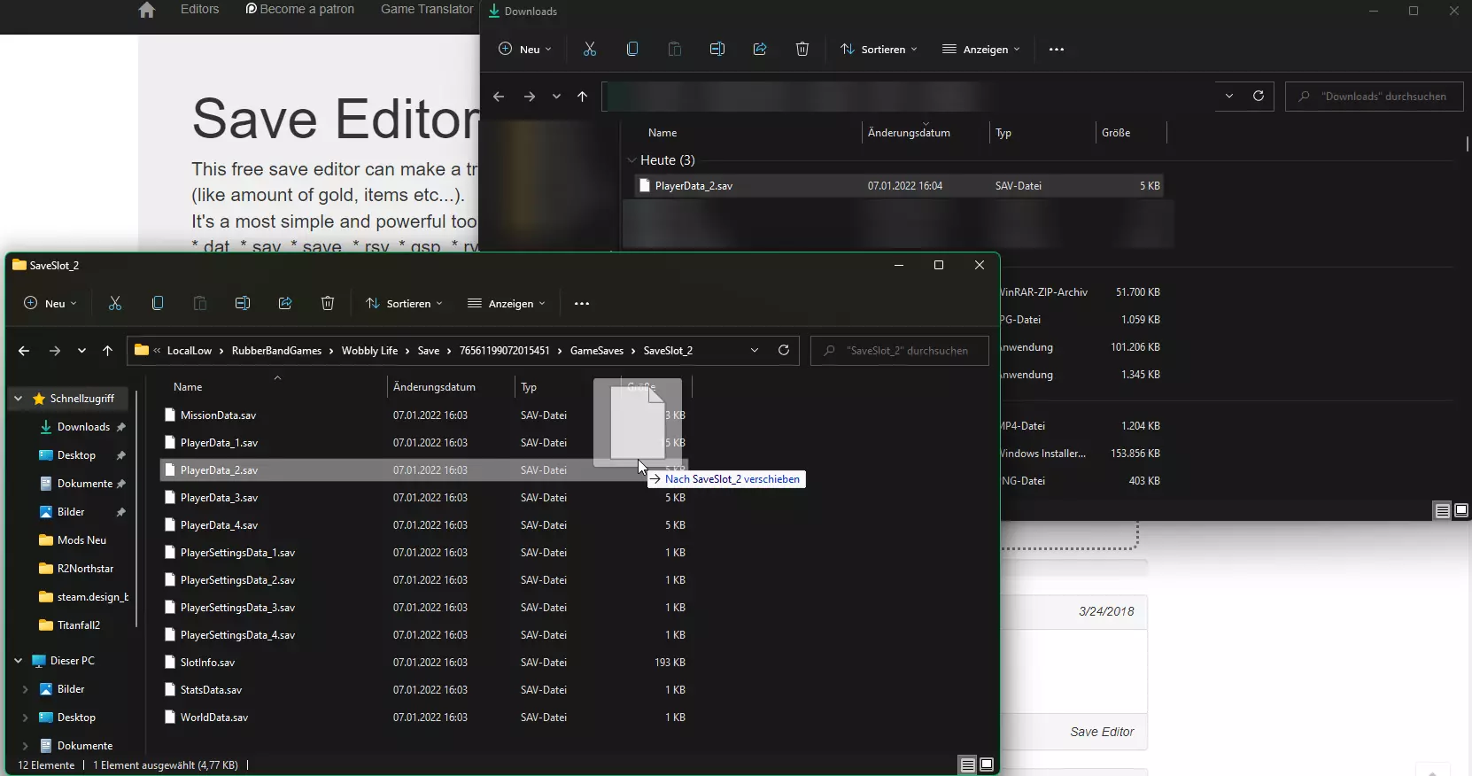The height and width of the screenshot is (776, 1472).
Task: Click the Delete icon in Downloads window toolbar
Action: 802,49
